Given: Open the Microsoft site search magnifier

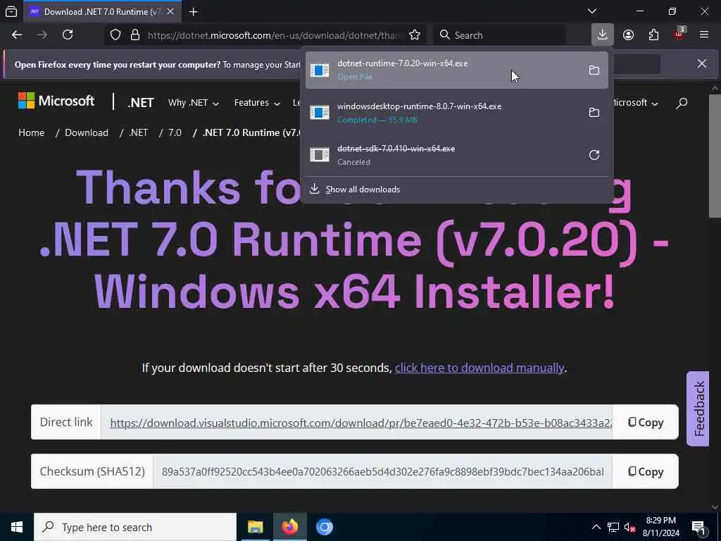Looking at the screenshot, I should [x=682, y=103].
